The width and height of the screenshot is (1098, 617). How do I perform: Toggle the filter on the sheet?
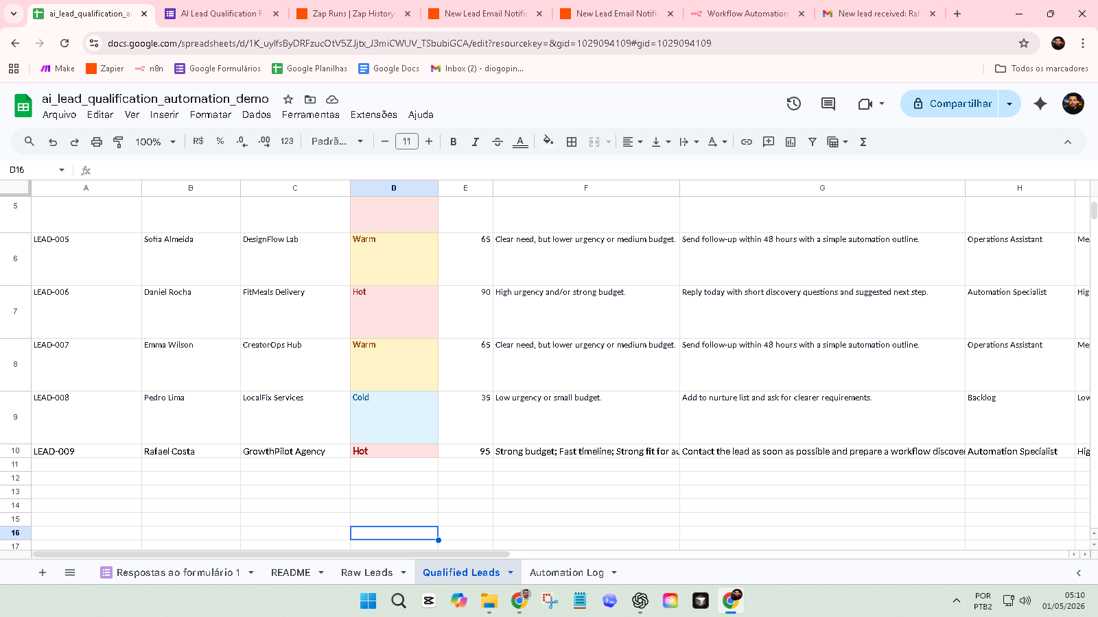click(813, 142)
